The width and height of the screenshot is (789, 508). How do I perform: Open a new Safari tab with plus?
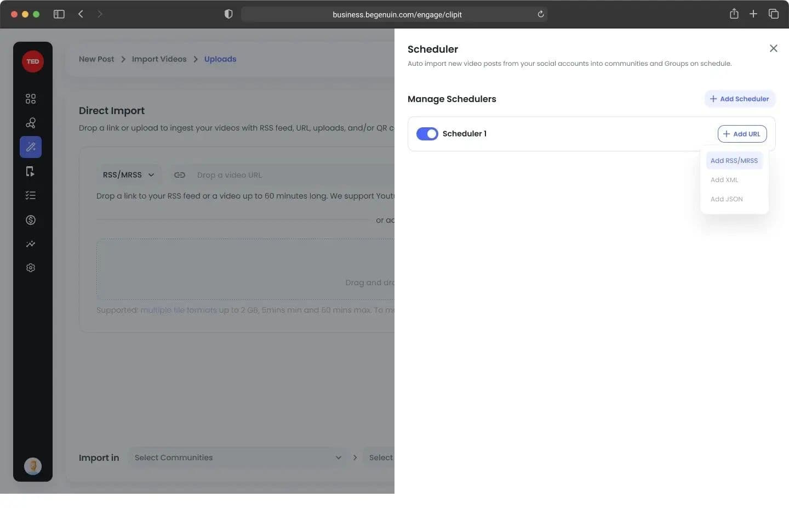point(753,14)
